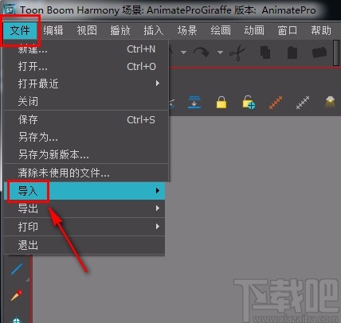Click the paste clipboard icon
This screenshot has height=323, width=341.
(292, 53)
